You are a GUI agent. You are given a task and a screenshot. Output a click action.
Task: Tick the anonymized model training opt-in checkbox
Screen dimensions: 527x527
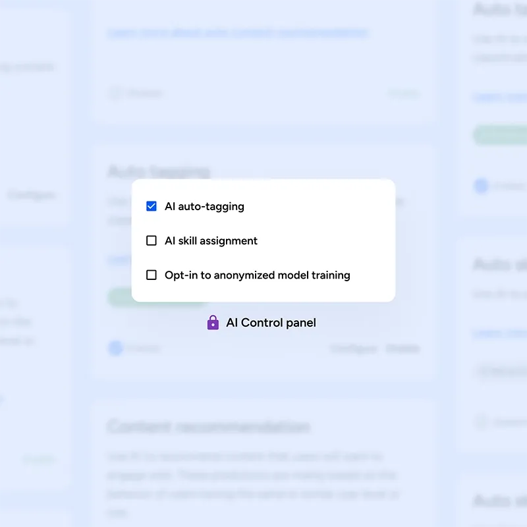[x=152, y=275]
